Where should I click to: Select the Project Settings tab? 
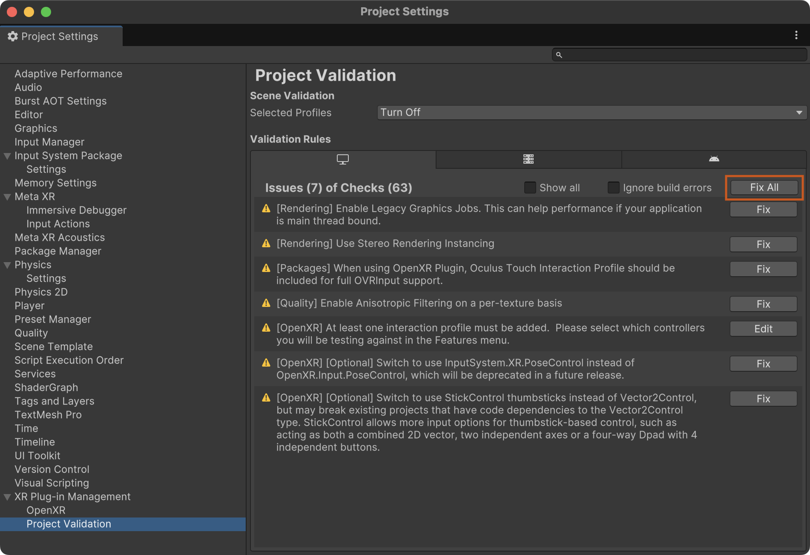[x=60, y=36]
